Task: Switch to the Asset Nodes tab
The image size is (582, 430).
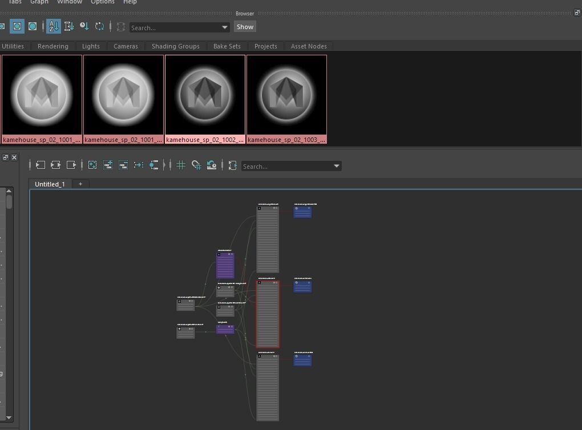Action: [309, 46]
